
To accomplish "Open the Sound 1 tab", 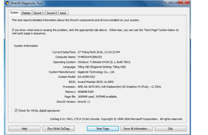I will (x=38, y=13).
